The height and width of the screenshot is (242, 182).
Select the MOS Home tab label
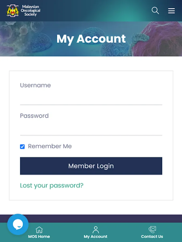[x=39, y=236]
